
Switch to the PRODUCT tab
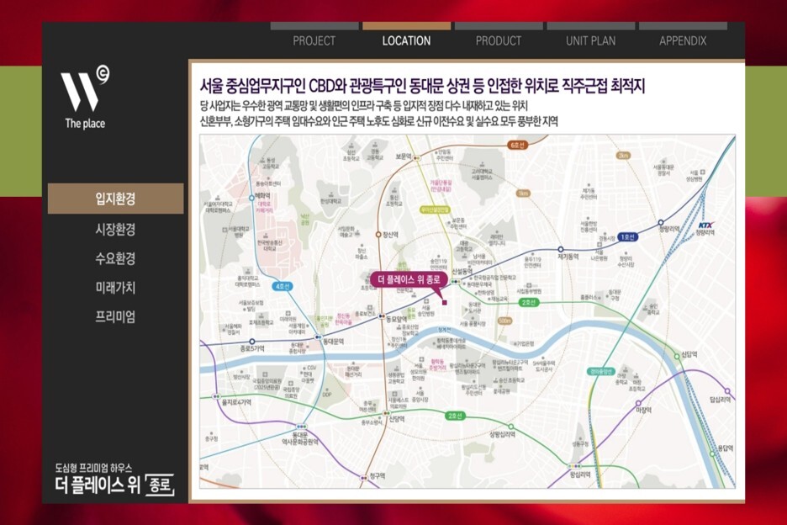click(499, 40)
